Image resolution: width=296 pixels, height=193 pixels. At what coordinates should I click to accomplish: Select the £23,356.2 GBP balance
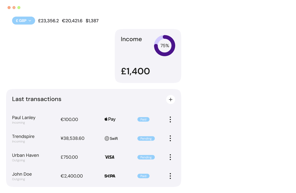48,20
